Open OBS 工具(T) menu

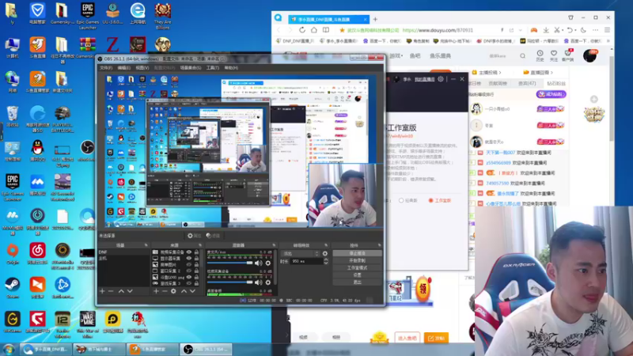(x=213, y=68)
